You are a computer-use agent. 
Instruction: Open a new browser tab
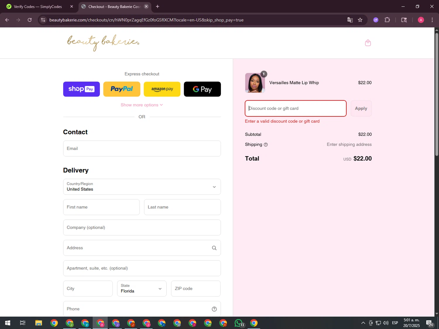[157, 6]
